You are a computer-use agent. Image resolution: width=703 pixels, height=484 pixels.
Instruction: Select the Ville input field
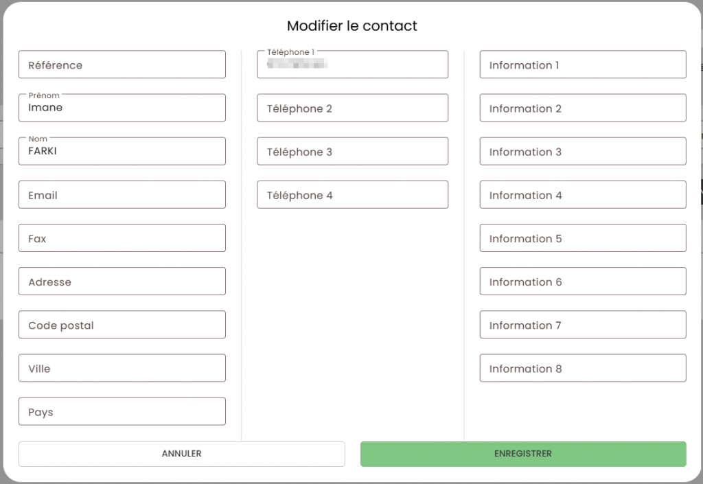122,368
